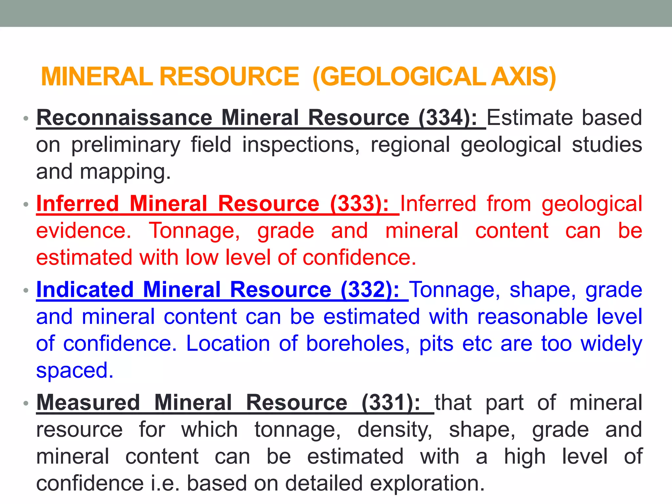Viewport: 672px width, 504px height.
Task: Click bullet point before Measured heading
Action: click(x=26, y=403)
